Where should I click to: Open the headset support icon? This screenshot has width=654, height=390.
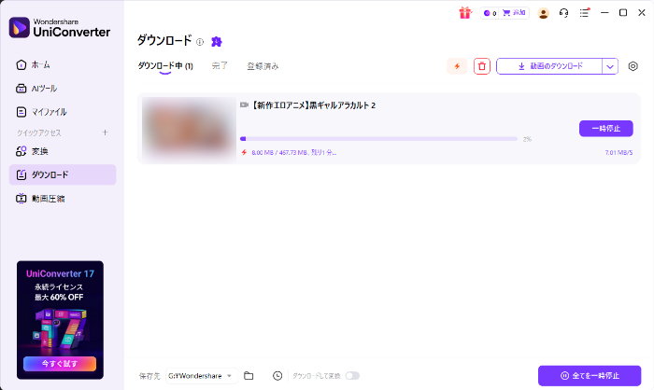[563, 13]
